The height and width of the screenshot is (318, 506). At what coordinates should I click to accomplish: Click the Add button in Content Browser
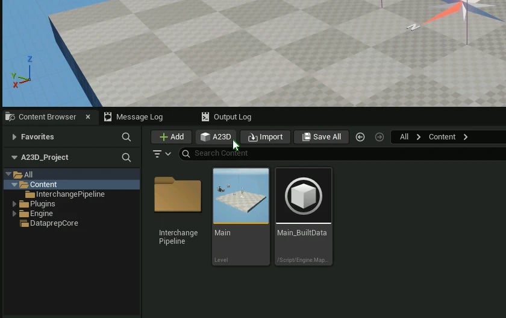[171, 137]
